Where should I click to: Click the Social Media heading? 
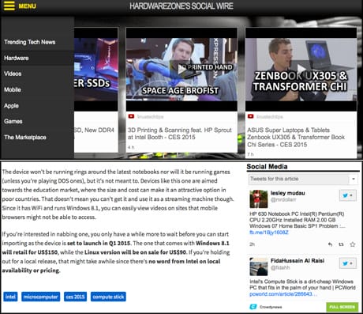point(267,166)
